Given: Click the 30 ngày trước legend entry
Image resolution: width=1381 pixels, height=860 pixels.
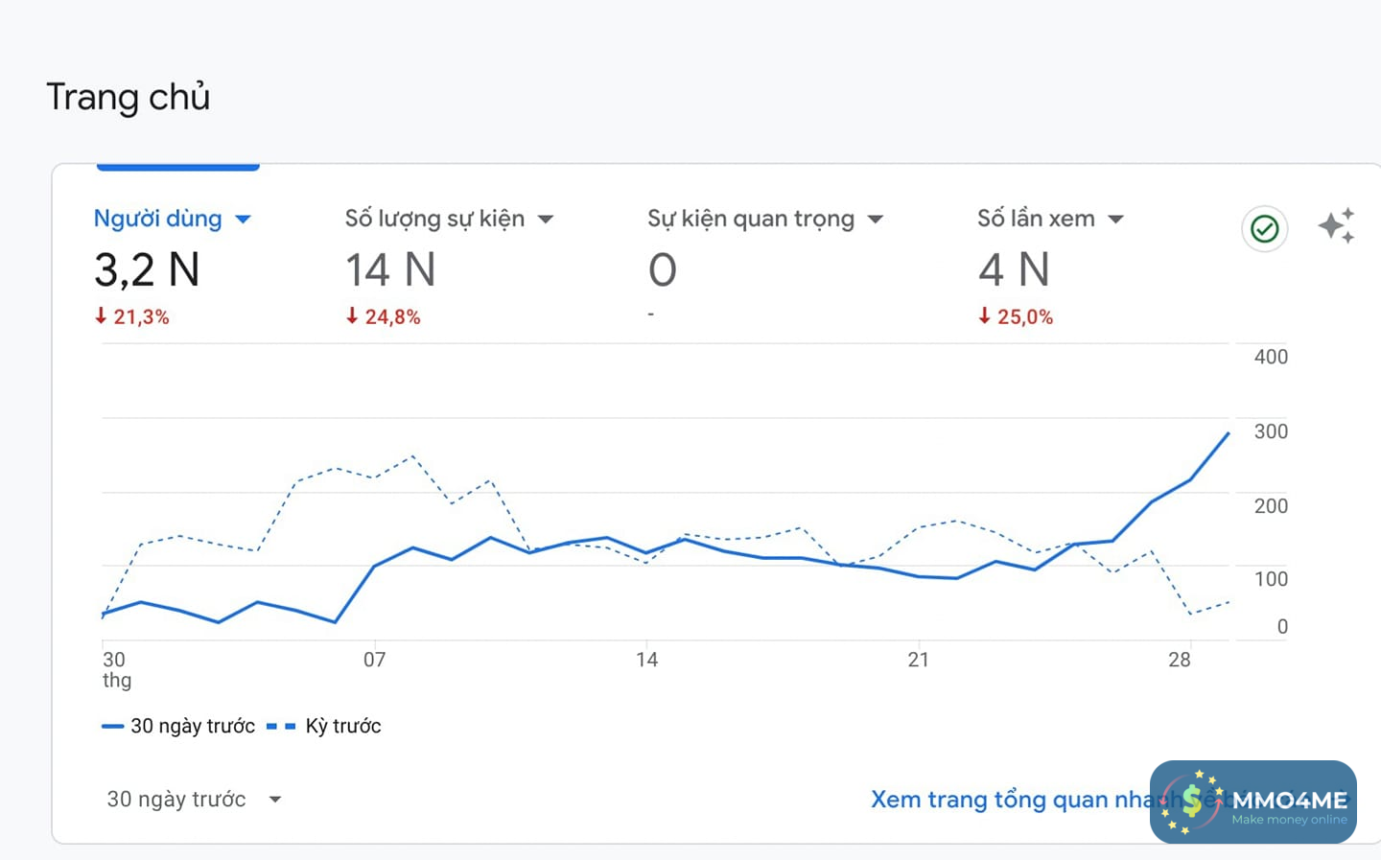Looking at the screenshot, I should point(178,727).
